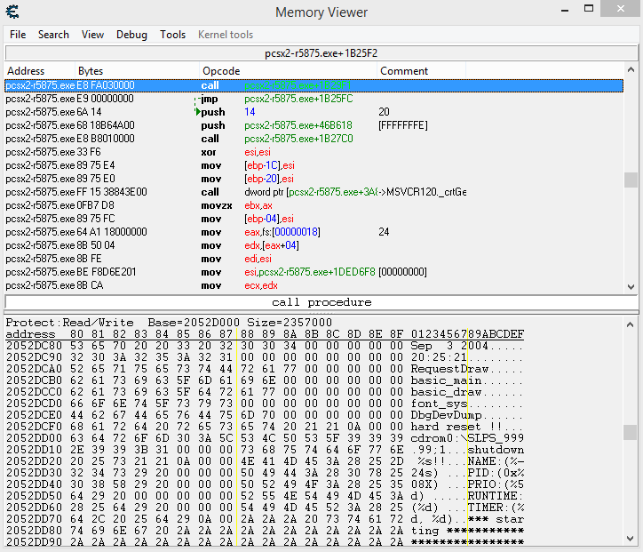Click the disassembler vertical scrollbar thumb

[631, 180]
